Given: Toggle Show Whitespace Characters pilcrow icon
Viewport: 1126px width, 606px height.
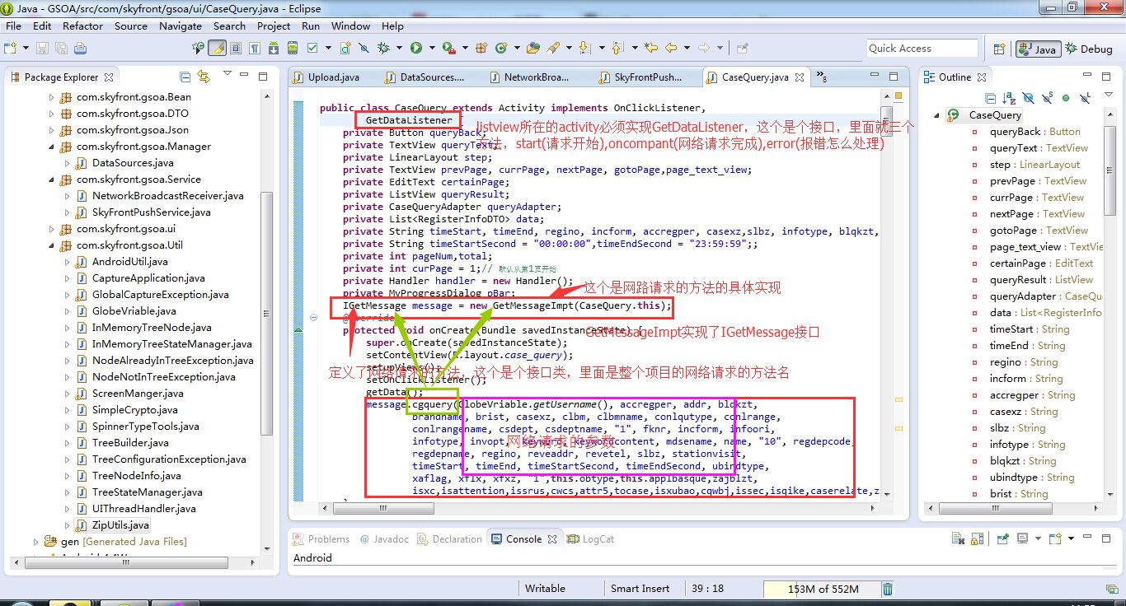Looking at the screenshot, I should click(255, 48).
